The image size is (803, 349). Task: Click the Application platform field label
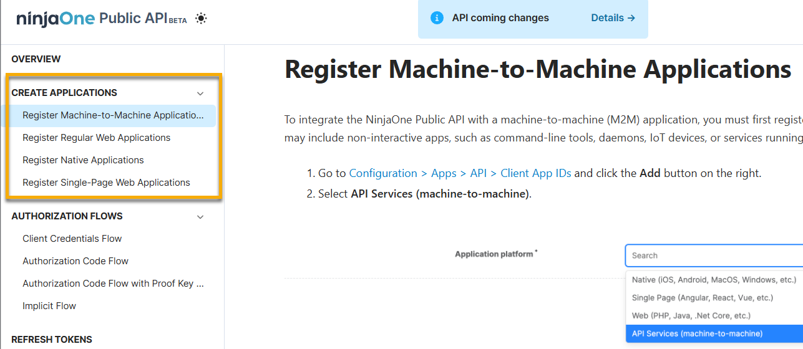(495, 254)
